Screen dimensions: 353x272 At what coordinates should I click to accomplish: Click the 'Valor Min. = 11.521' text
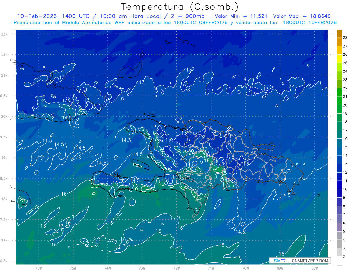coord(241,16)
